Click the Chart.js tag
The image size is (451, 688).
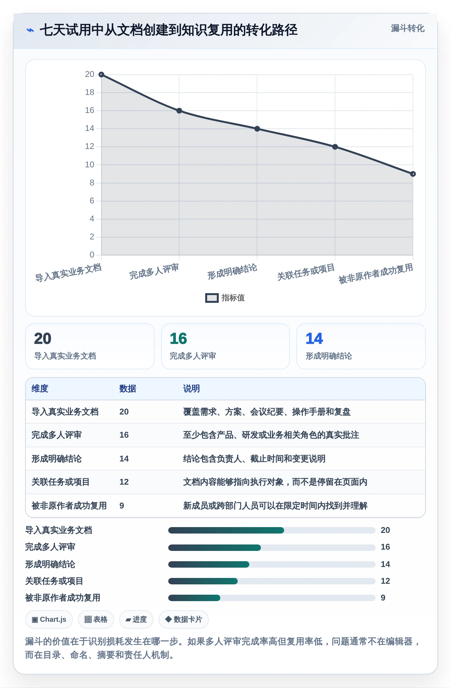[x=49, y=619]
